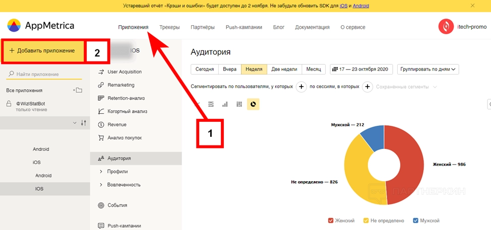
Task: Open the Трекеры top menu item
Action: click(169, 27)
